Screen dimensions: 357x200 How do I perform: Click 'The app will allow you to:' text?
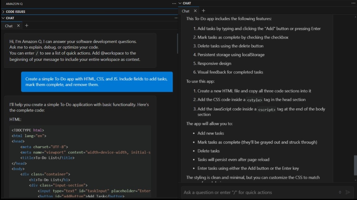[210, 124]
